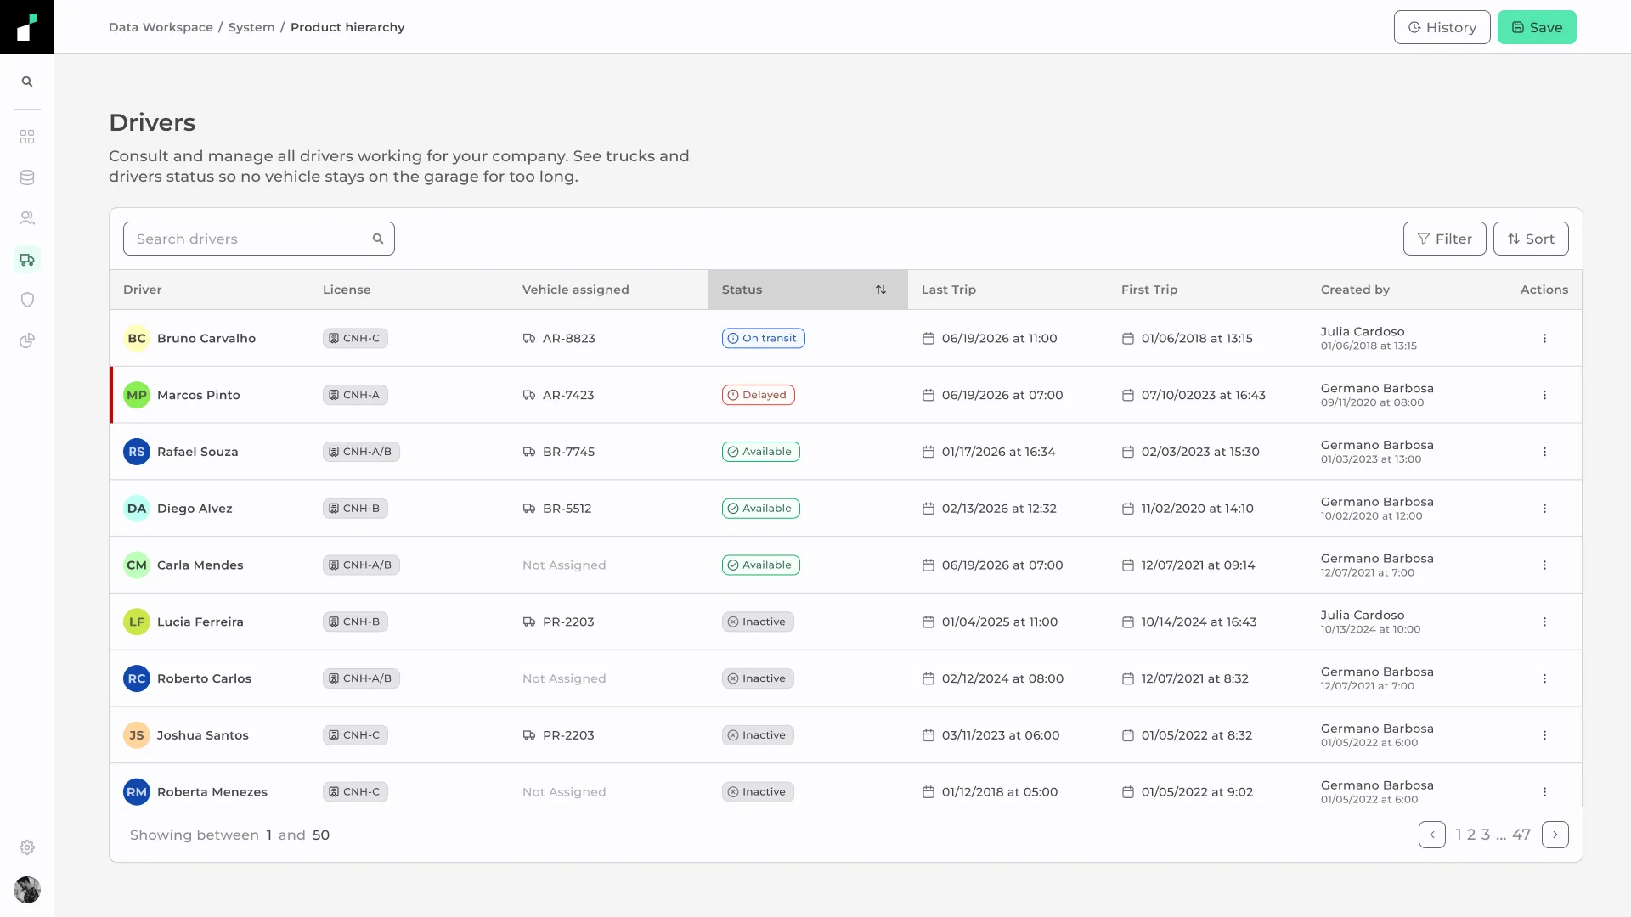1631x917 pixels.
Task: Open actions menu for Roberto Carlos
Action: (x=1544, y=678)
